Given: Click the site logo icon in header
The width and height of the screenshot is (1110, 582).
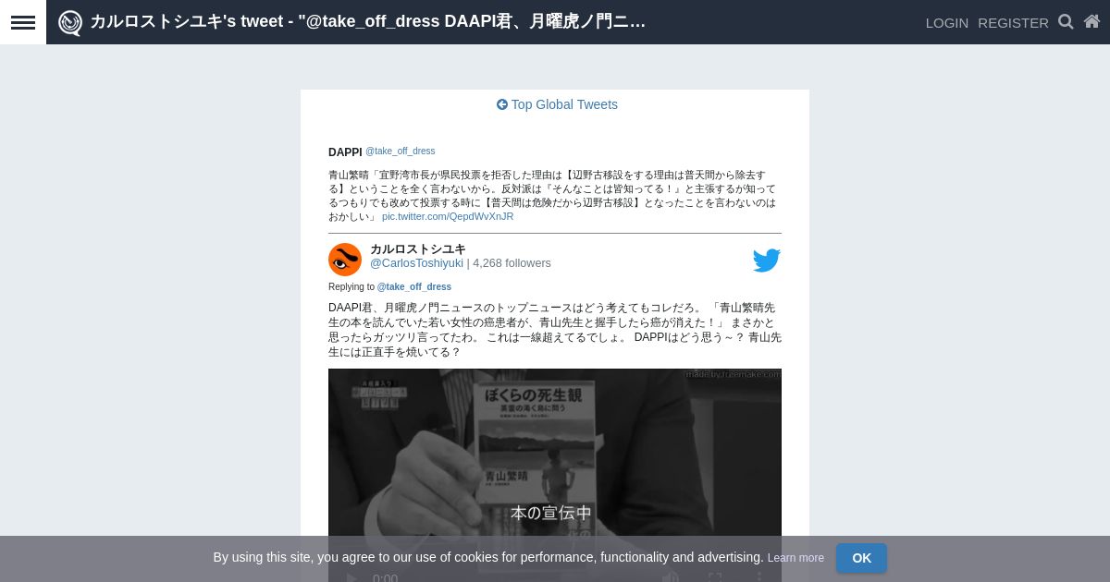Looking at the screenshot, I should coord(70,22).
